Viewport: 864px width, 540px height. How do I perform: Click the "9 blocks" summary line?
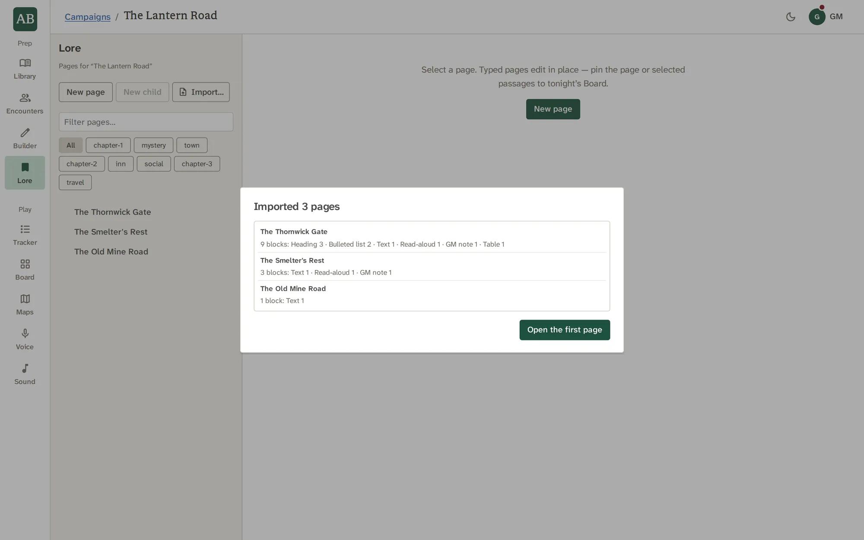(x=382, y=245)
